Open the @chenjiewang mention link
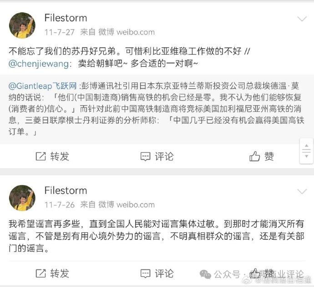This screenshot has width=314, height=287. pos(39,64)
